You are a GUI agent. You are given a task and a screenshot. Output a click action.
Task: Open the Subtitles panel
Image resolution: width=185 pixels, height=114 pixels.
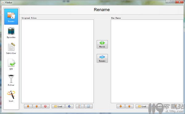pos(11,49)
